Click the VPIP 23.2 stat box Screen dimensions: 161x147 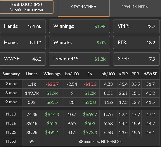tap(136, 26)
